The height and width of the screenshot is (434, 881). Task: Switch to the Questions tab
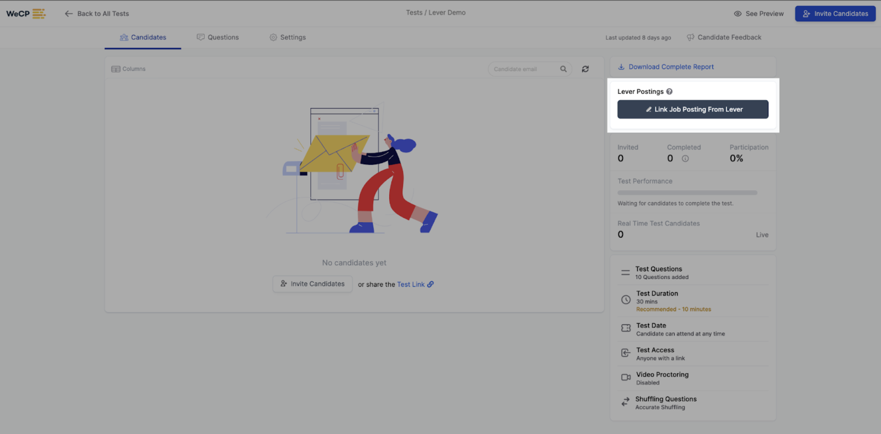(x=218, y=37)
